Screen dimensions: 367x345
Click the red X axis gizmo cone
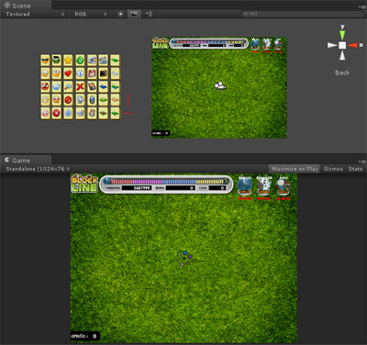coord(352,45)
